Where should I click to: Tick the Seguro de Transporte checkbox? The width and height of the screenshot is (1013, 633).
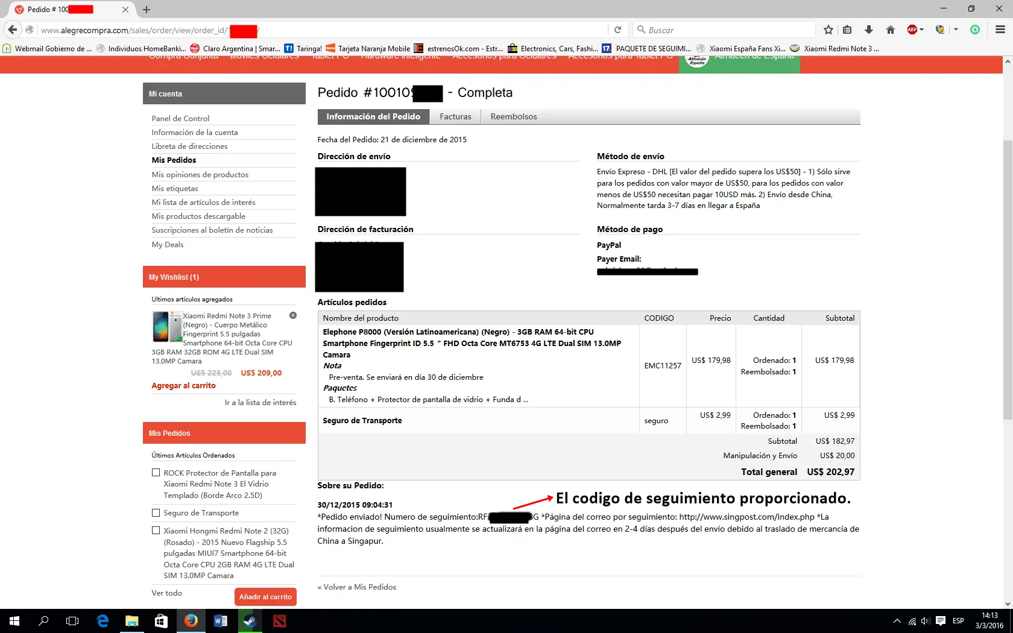tap(156, 512)
